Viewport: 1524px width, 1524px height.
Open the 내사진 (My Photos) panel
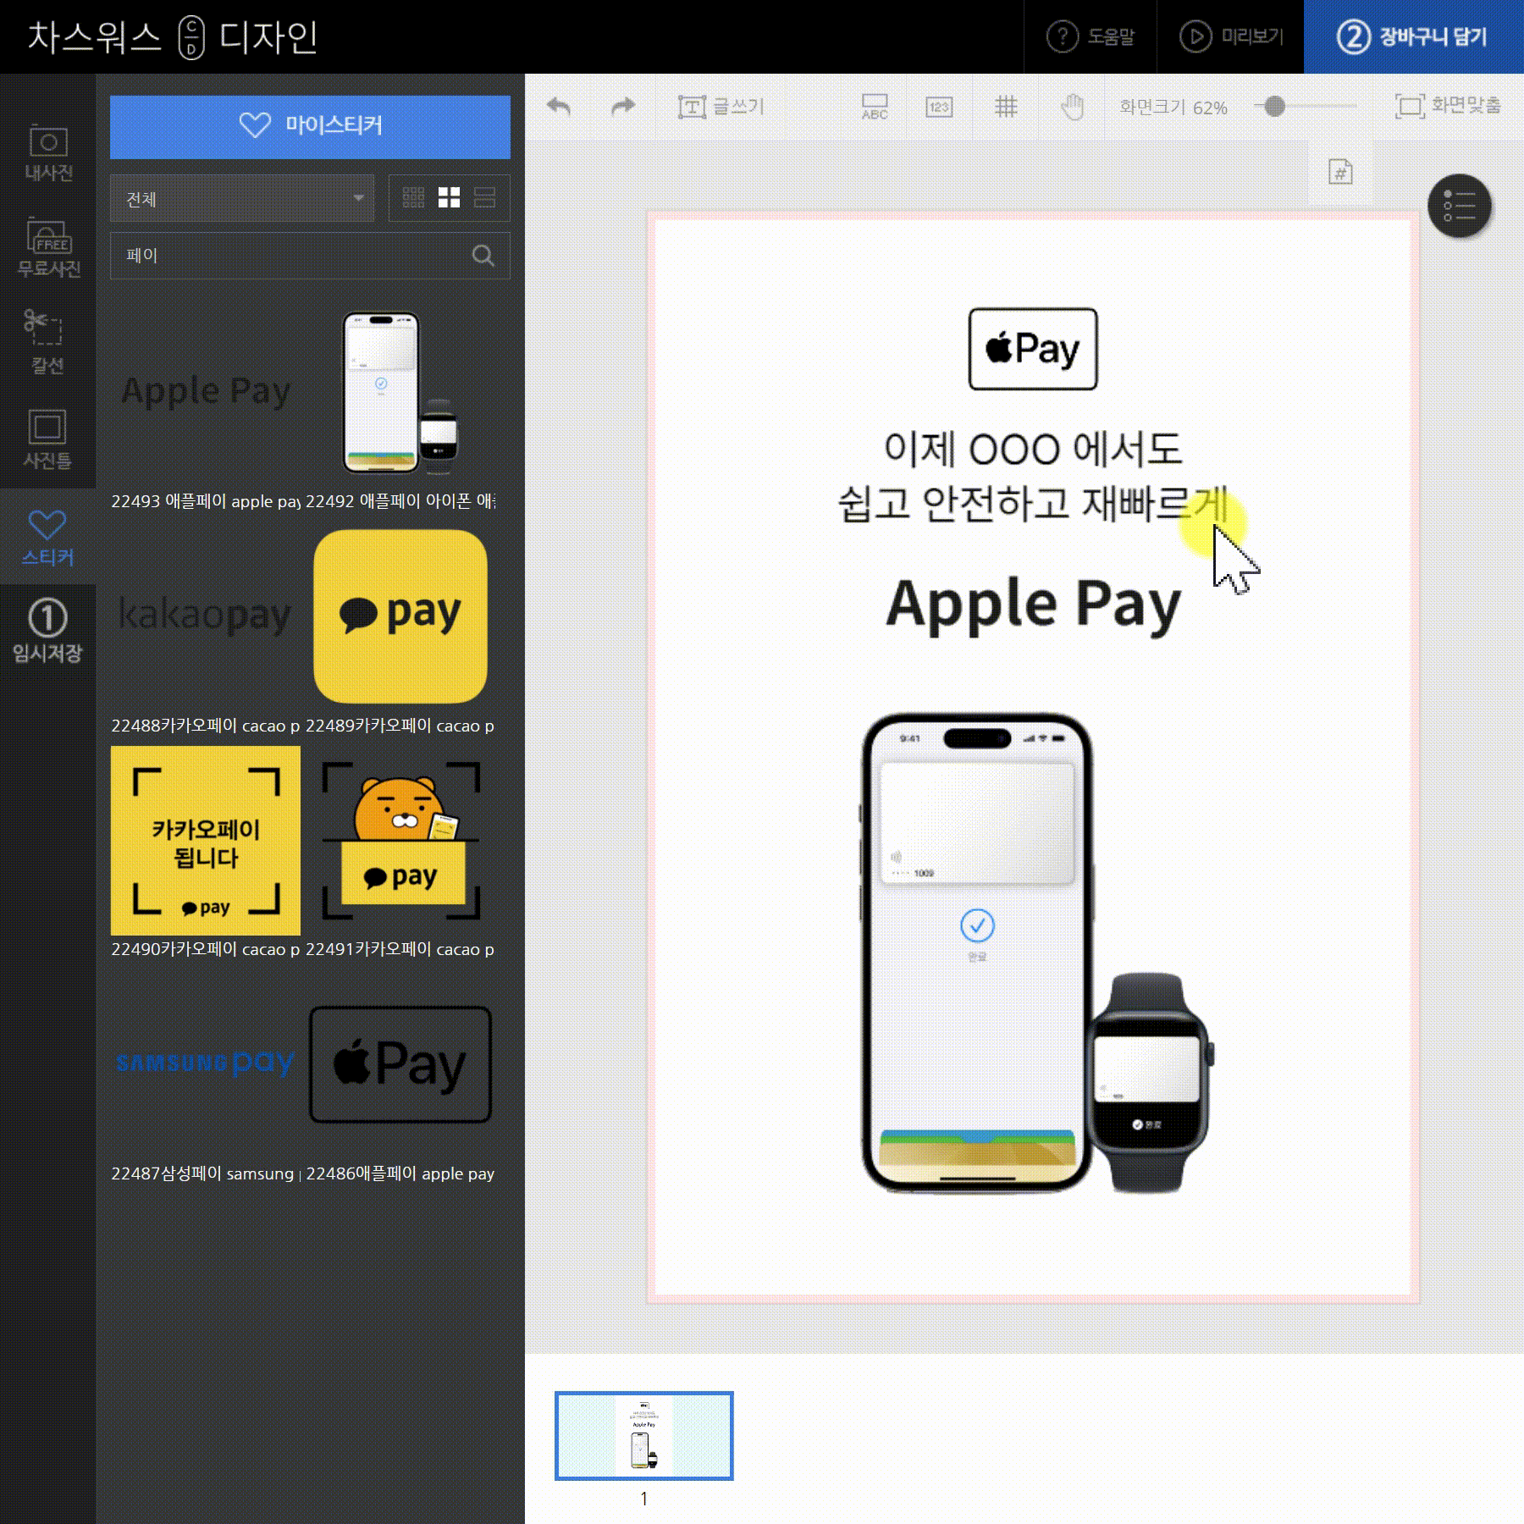(48, 153)
